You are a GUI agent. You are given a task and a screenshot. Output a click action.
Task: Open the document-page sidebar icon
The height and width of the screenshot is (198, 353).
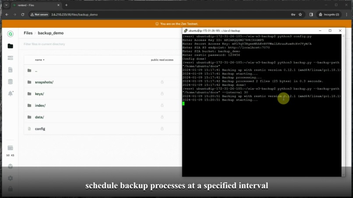pos(10,69)
